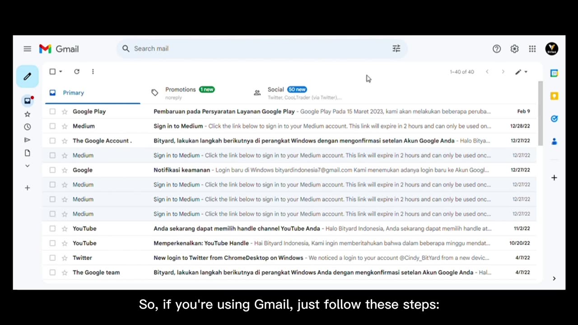The height and width of the screenshot is (325, 578).
Task: Select the Google Play email checkbox
Action: [x=52, y=111]
